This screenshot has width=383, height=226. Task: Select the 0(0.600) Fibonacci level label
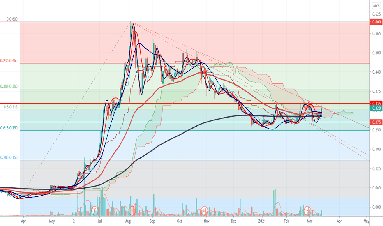[12, 19]
